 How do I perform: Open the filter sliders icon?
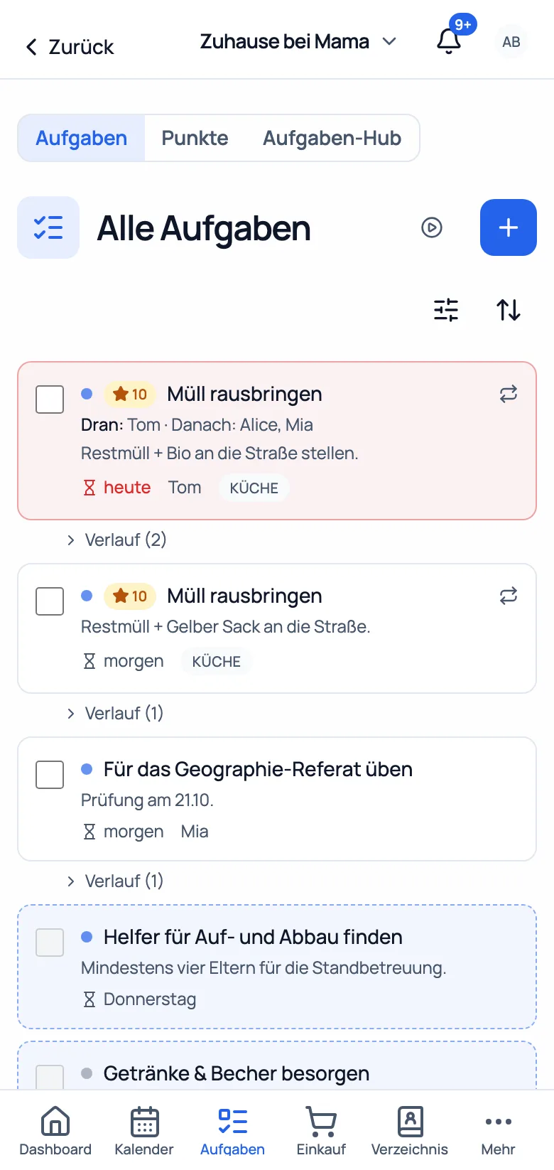[x=446, y=310]
